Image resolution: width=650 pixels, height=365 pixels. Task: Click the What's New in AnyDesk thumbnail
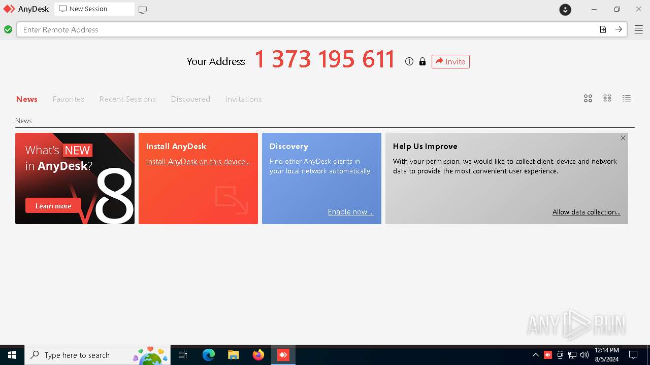(x=75, y=178)
